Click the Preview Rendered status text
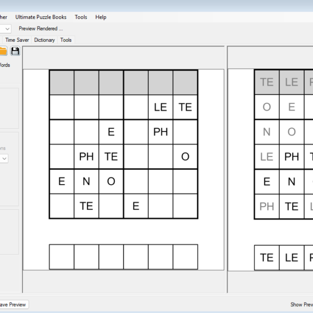The image size is (313, 313). 41,29
